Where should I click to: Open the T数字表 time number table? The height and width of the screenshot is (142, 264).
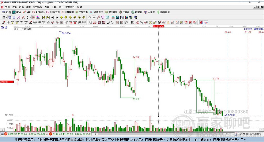pos(111,12)
